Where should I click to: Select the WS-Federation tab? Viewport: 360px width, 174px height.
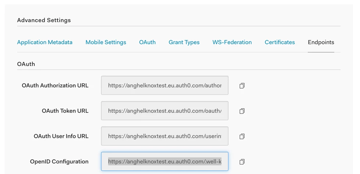[x=232, y=43]
